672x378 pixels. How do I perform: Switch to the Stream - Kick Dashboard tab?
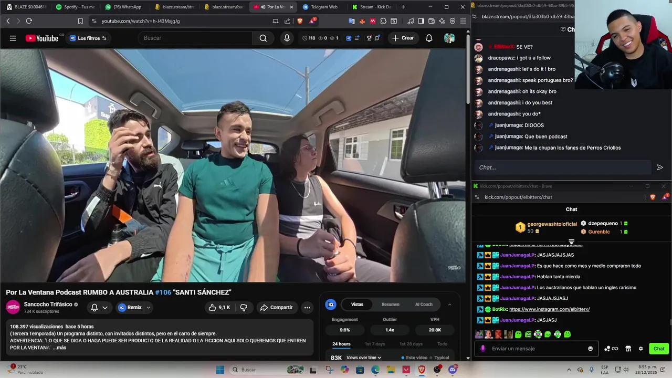pyautogui.click(x=372, y=7)
